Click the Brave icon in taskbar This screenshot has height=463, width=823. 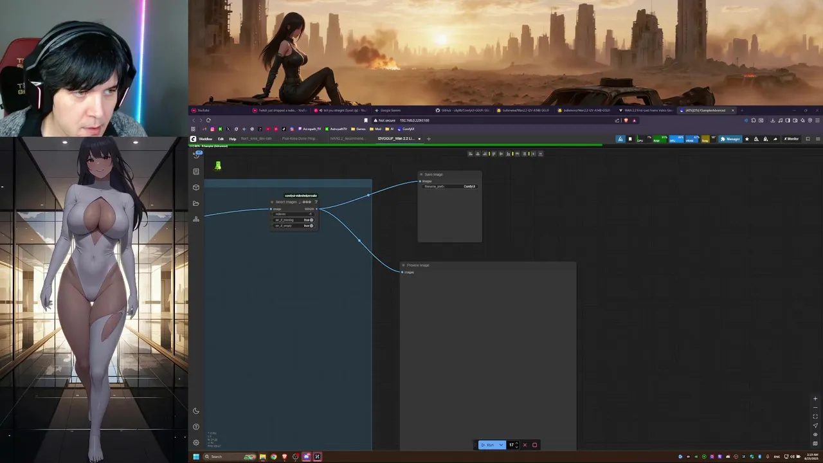285,457
